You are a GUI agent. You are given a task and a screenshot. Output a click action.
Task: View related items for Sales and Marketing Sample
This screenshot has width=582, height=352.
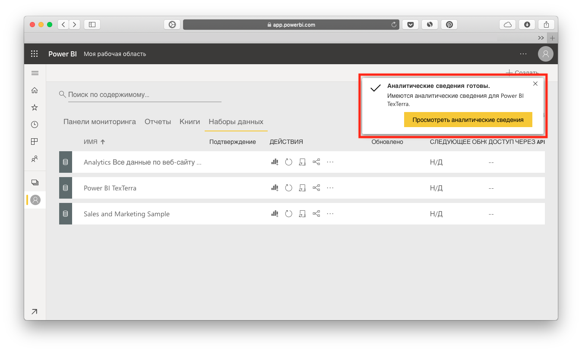316,214
